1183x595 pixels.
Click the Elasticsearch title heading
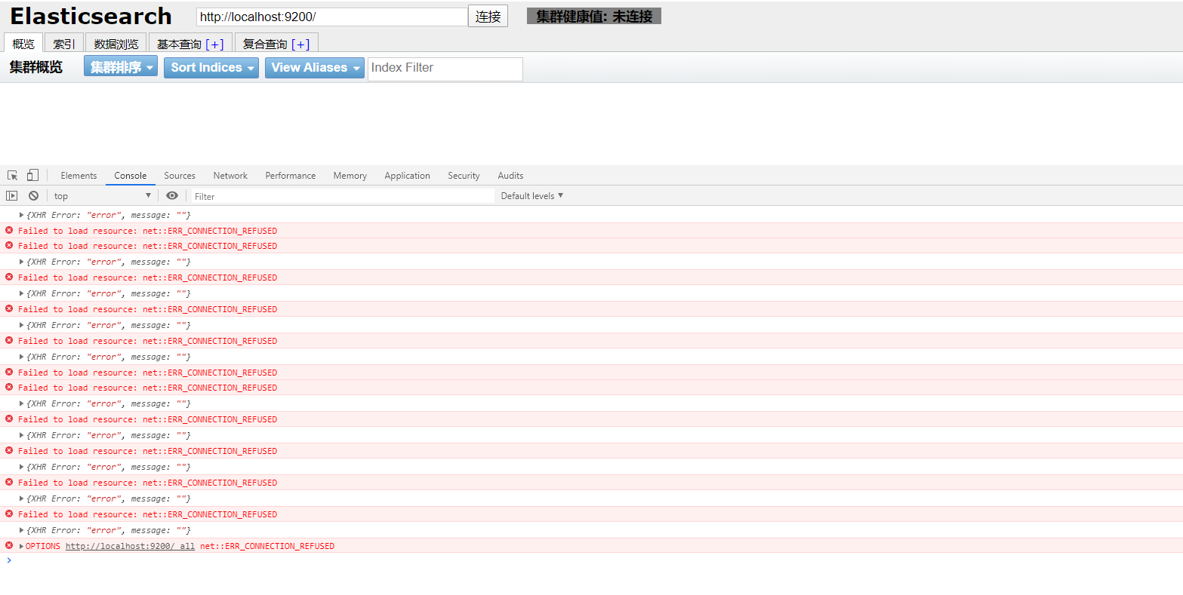pos(91,16)
